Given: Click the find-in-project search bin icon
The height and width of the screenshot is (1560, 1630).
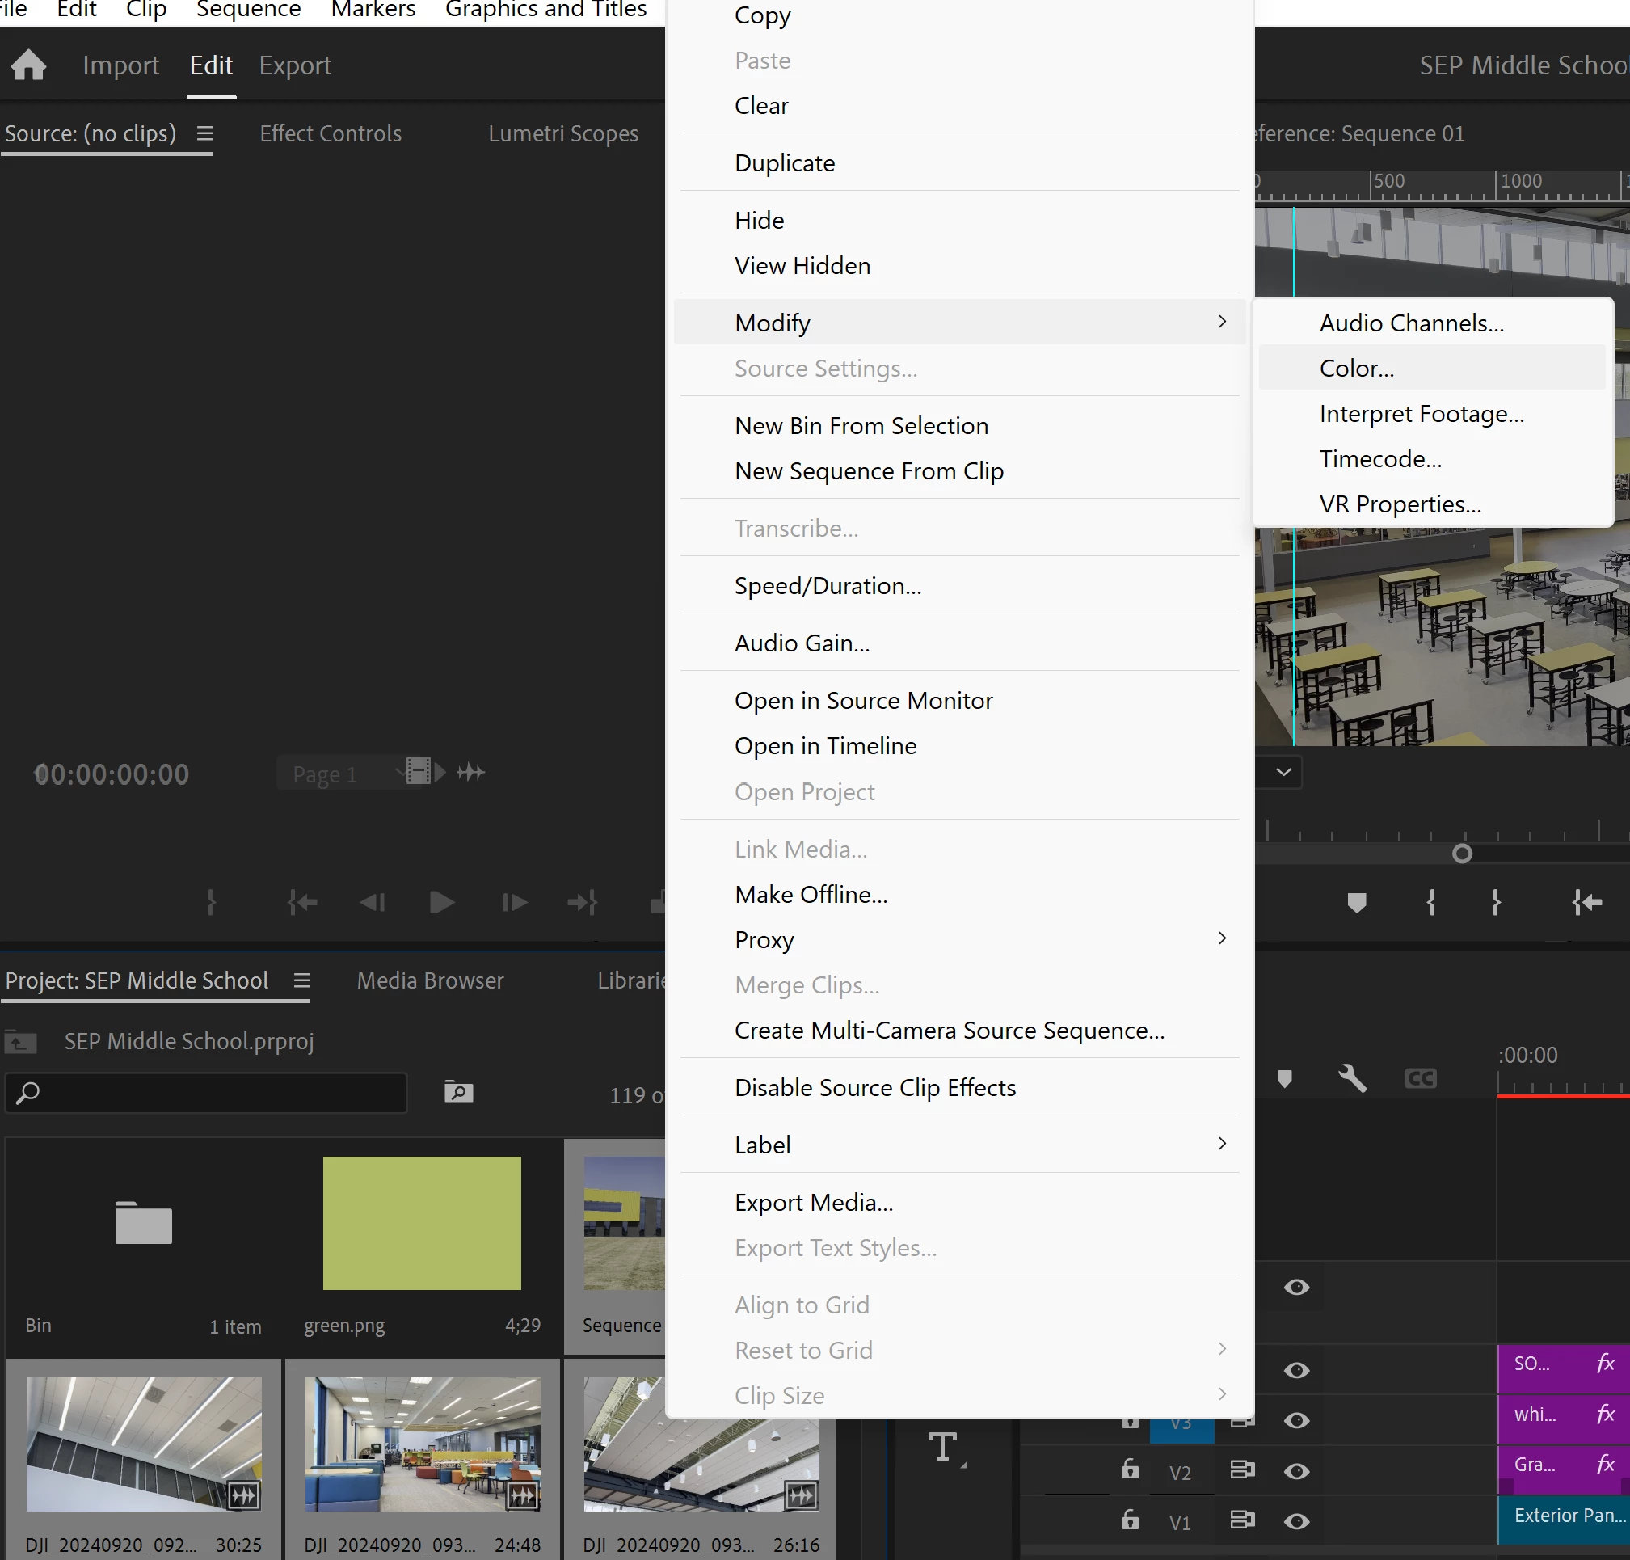Looking at the screenshot, I should pos(458,1092).
